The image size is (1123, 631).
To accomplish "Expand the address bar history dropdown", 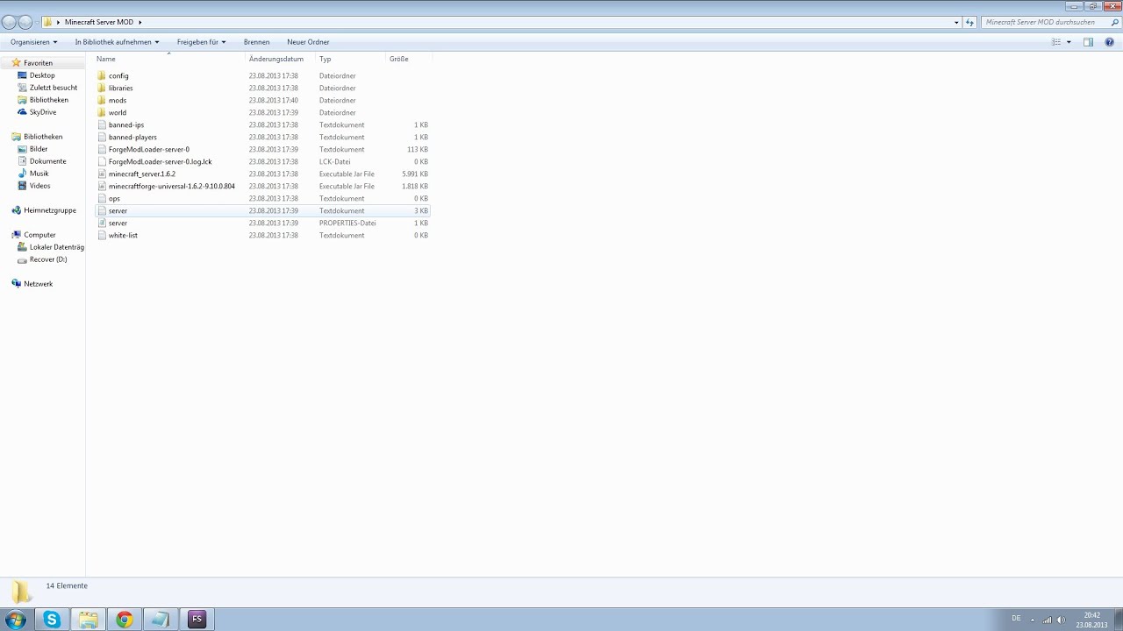I will (956, 22).
